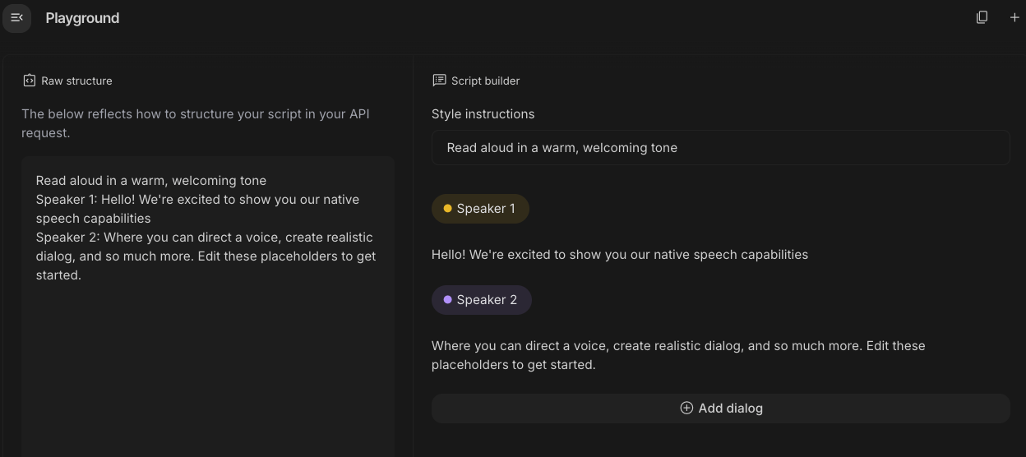Image resolution: width=1026 pixels, height=457 pixels.
Task: Click the copy icon in top bar
Action: 982,17
